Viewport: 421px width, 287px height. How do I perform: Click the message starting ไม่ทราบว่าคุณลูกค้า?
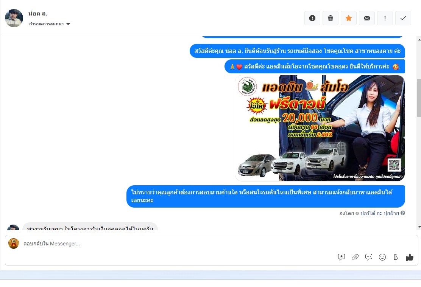click(x=265, y=196)
